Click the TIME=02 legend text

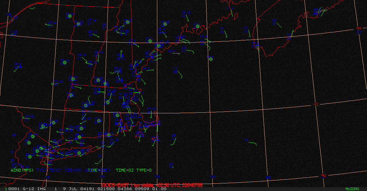[125, 170]
